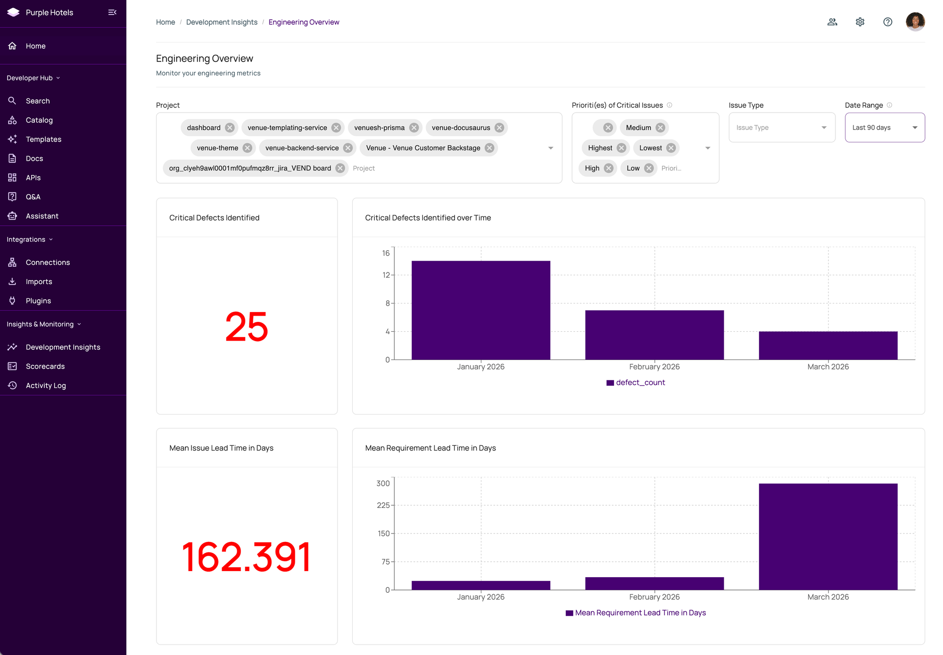Remove venue-templating-service chip
The width and height of the screenshot is (943, 655).
pos(336,128)
